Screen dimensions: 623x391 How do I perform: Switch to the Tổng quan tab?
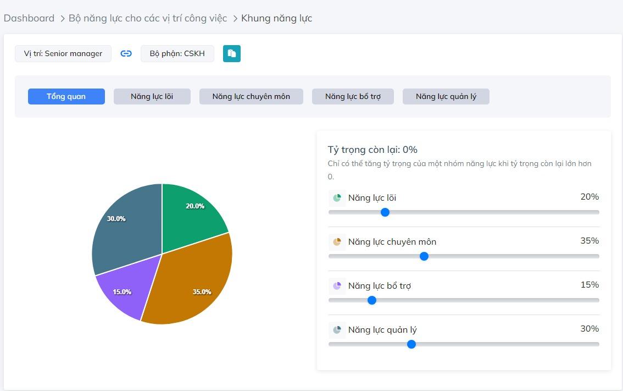66,97
